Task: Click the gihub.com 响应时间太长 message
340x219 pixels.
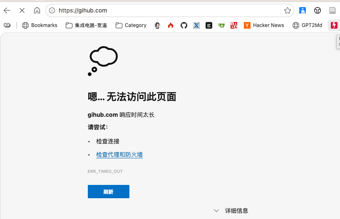Action: [x=121, y=115]
